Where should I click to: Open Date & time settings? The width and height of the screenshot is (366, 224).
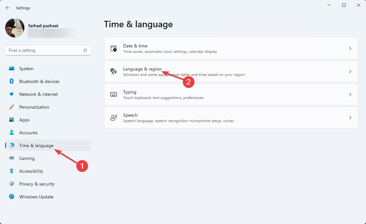[x=231, y=48]
